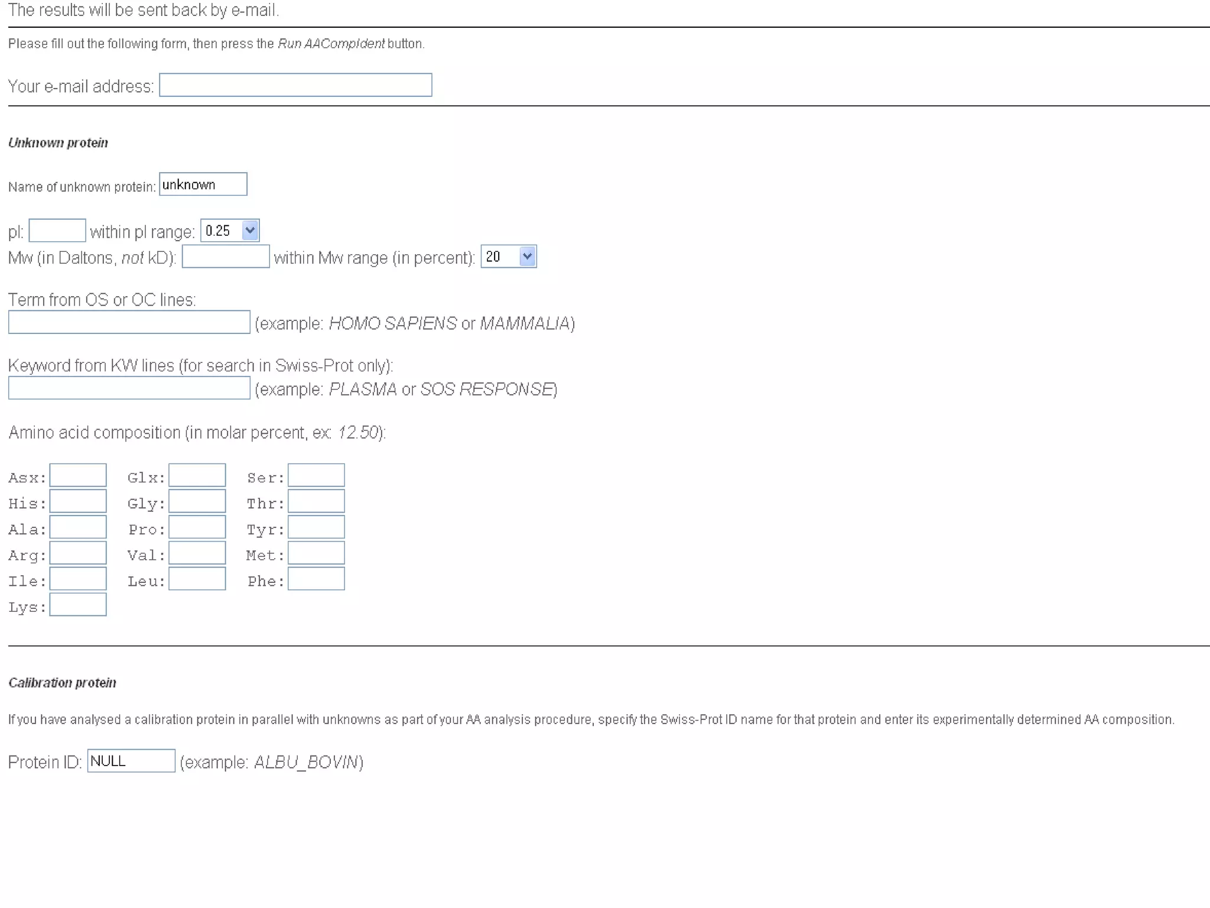
Task: Focus the Leu composition field
Action: tap(197, 579)
